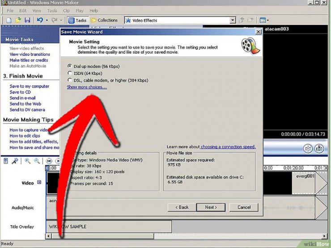
Task: Select ISDN (64 Kbps) radio button
Action: [70, 73]
